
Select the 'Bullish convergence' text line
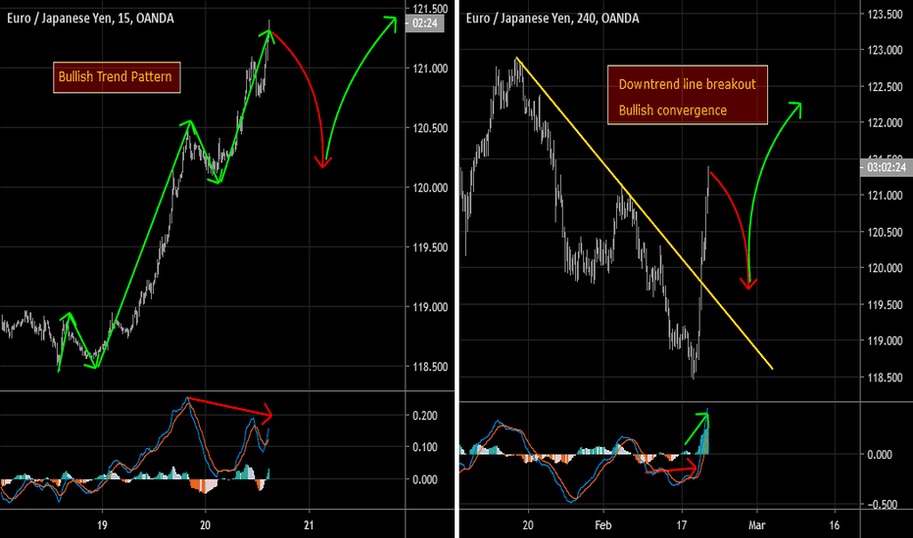pyautogui.click(x=673, y=111)
